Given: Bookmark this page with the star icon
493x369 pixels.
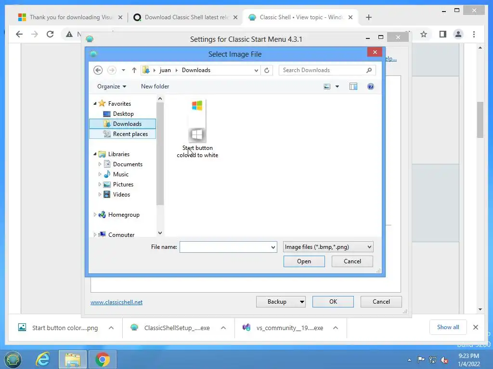Looking at the screenshot, I should 424,34.
